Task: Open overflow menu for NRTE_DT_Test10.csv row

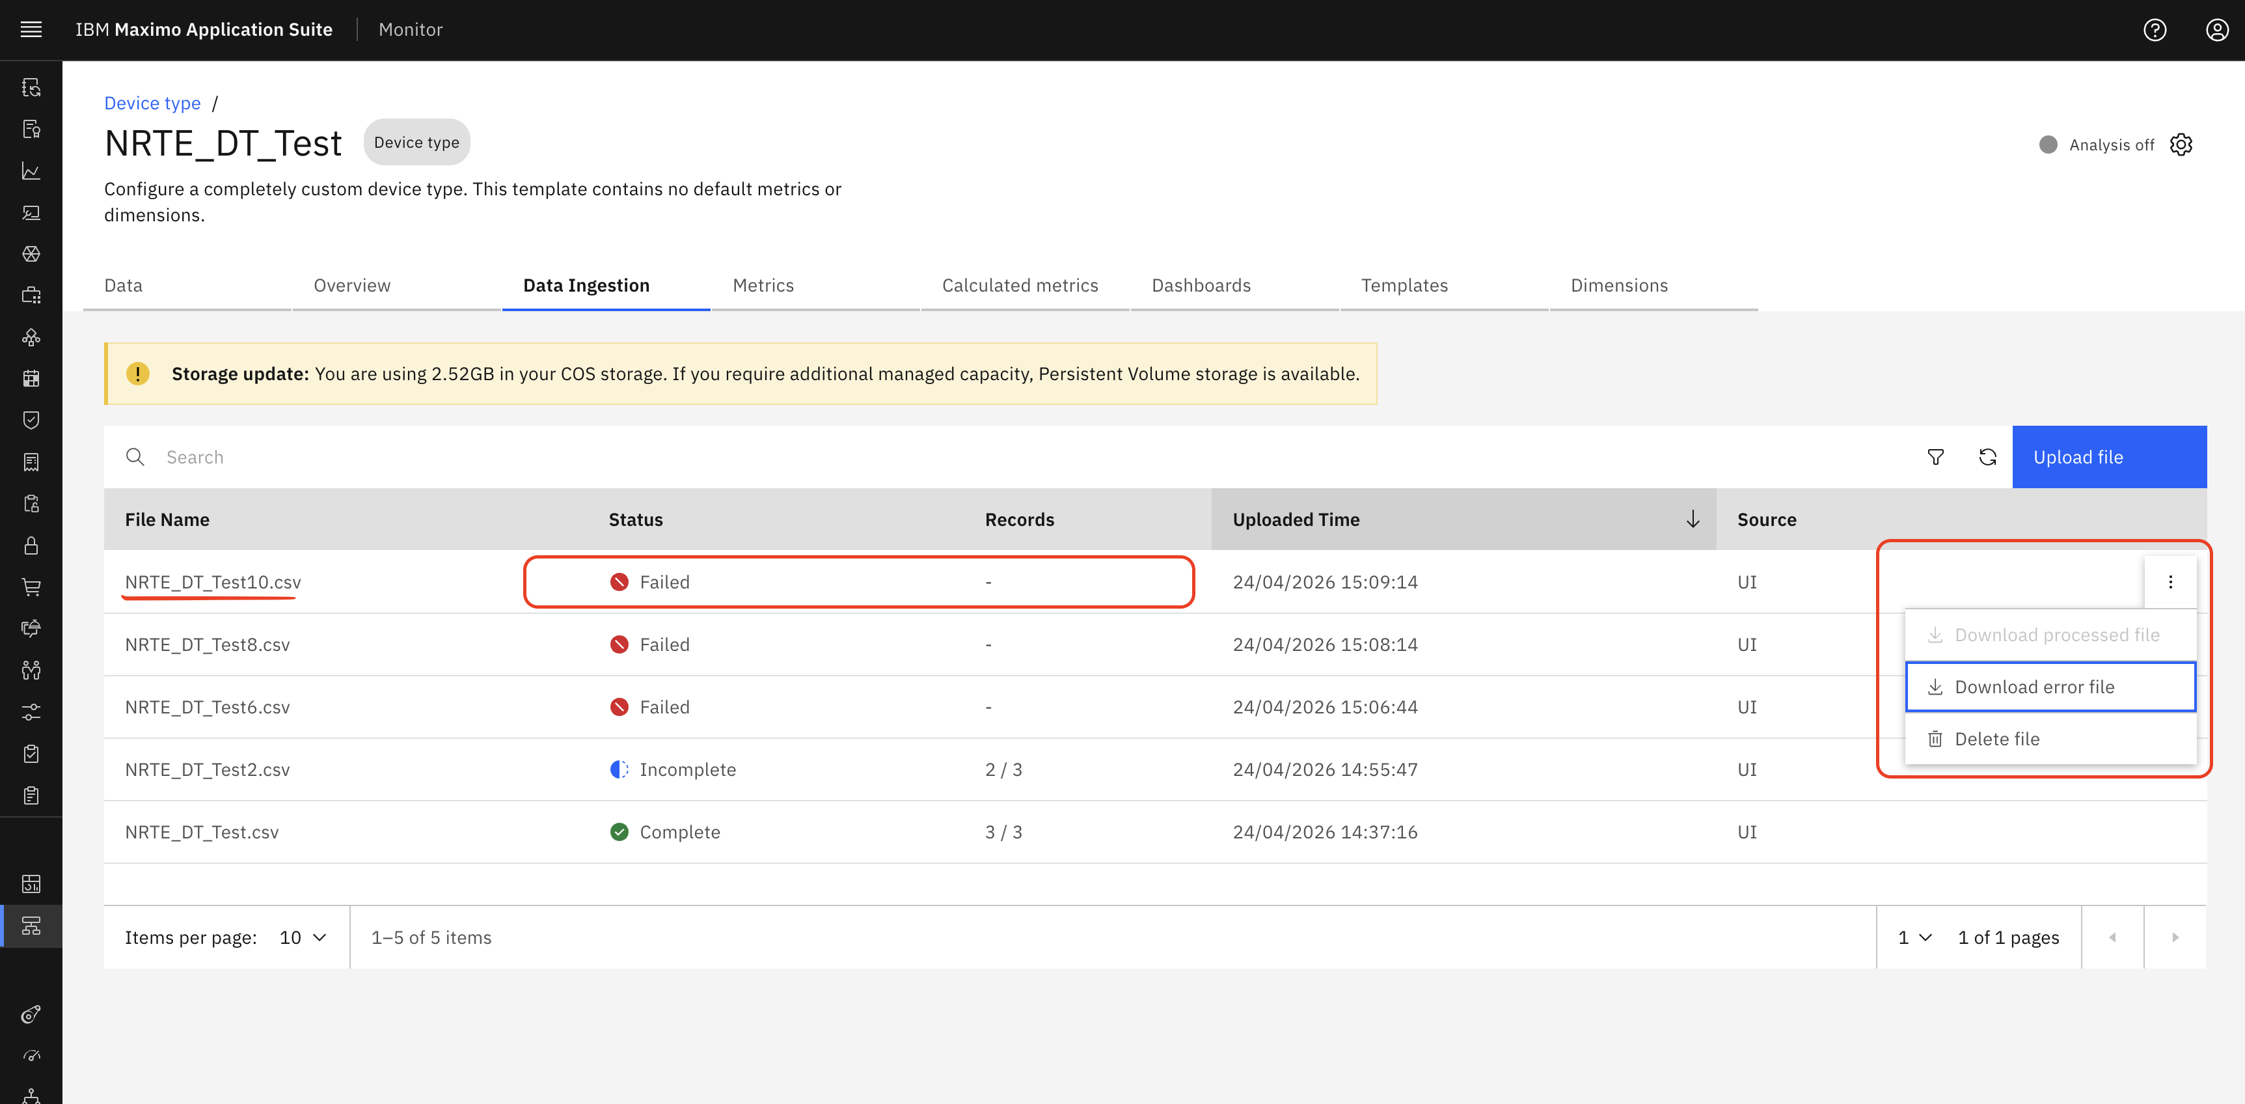Action: pos(2170,582)
